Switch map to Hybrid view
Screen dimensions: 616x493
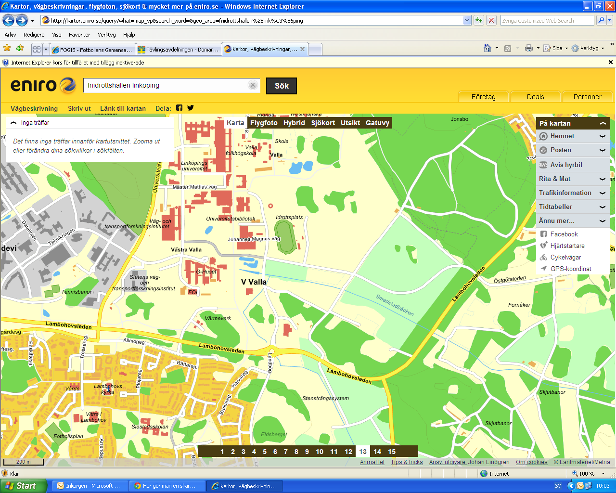click(294, 123)
